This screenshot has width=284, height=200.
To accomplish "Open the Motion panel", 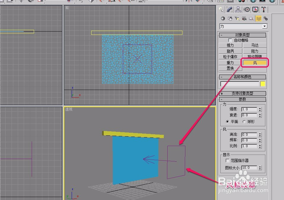I will (246, 9).
